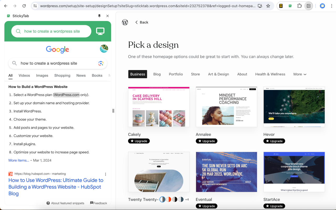Select the Store category tab
The height and width of the screenshot is (210, 336).
[196, 74]
